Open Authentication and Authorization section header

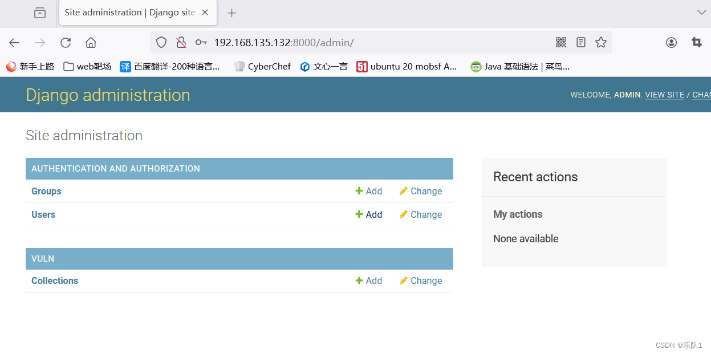tap(116, 169)
